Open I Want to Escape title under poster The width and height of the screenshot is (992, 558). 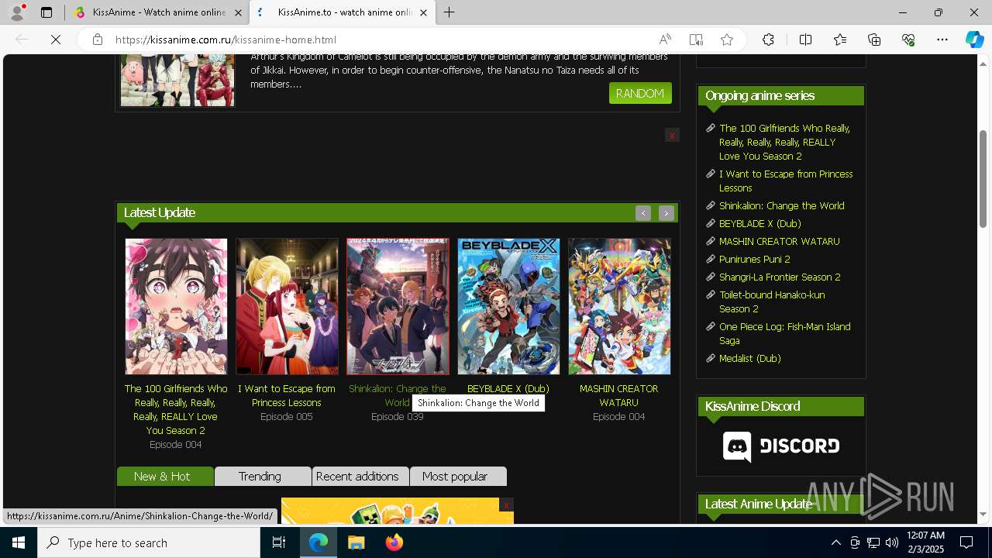coord(287,395)
